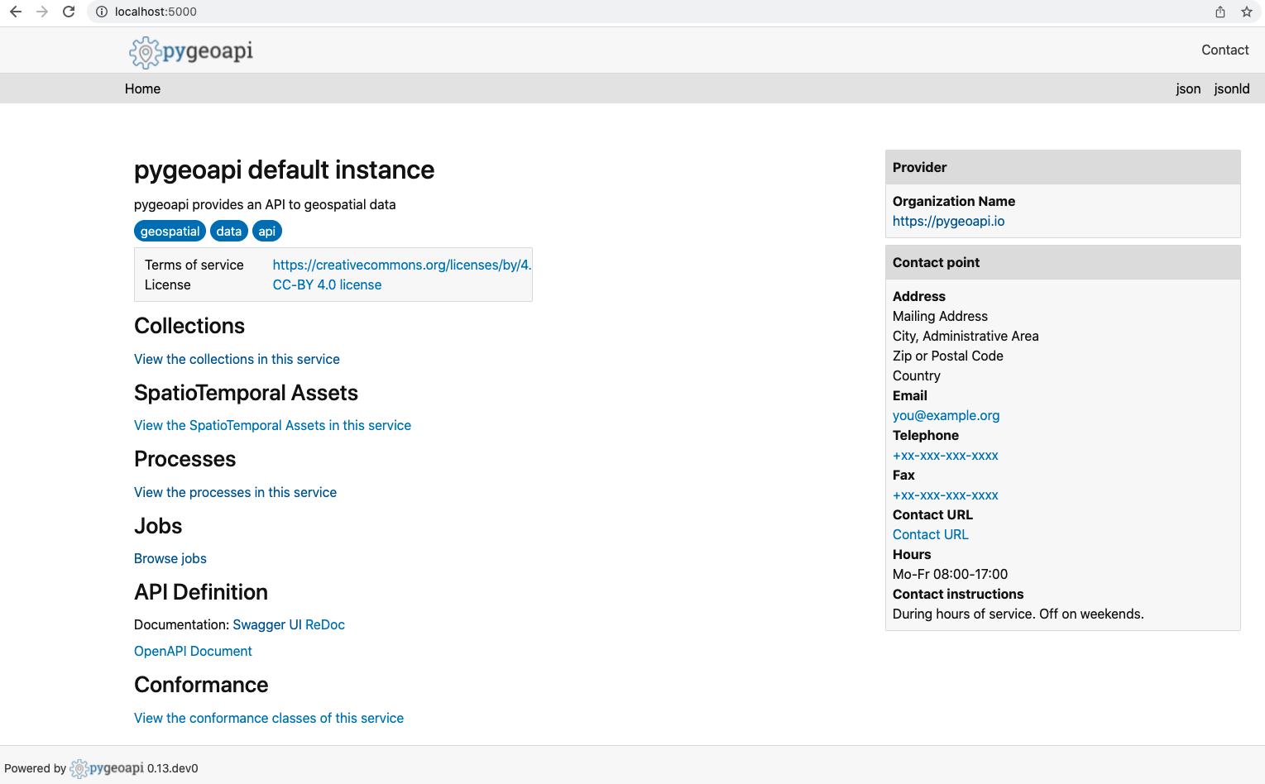Click the City, Administrative Area line
The width and height of the screenshot is (1265, 784).
tap(966, 336)
